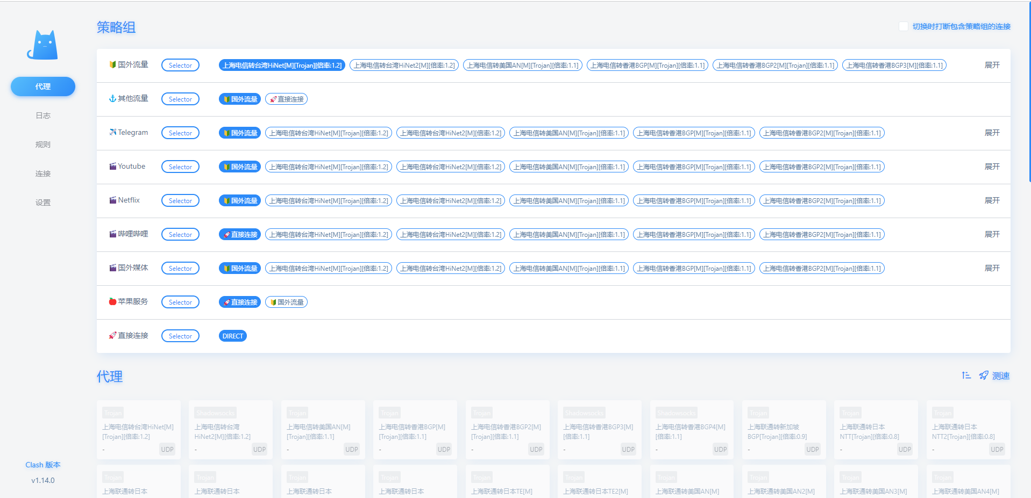Select the DIRECT tag in 直接连接 row
The height and width of the screenshot is (498, 1031).
233,336
